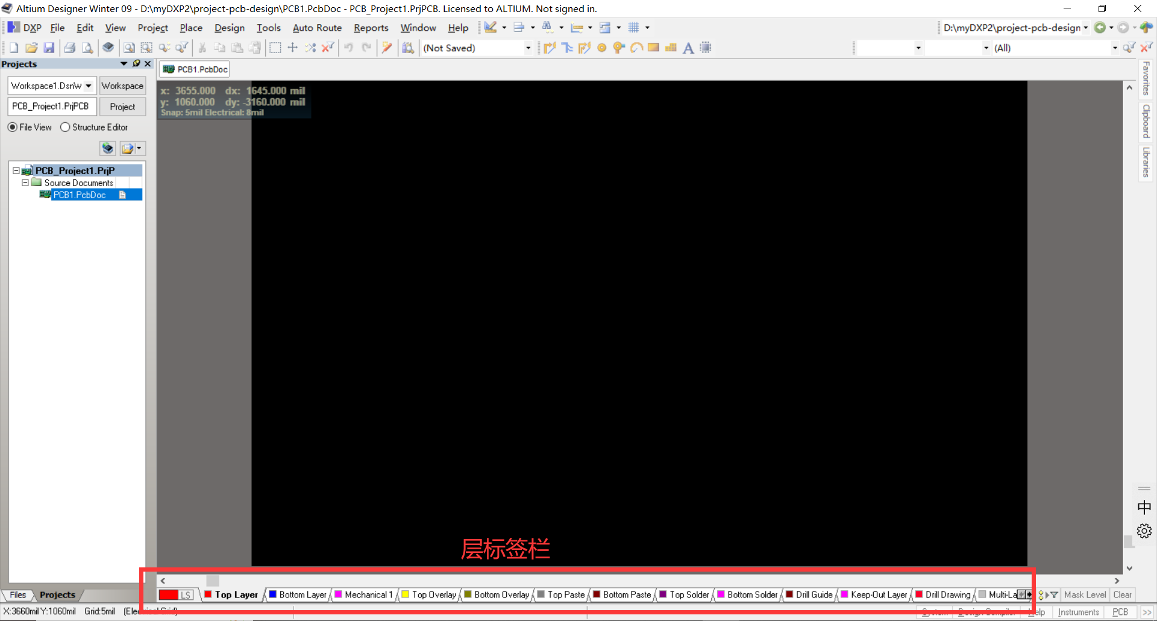Select the Place Polygon Plane tool
This screenshot has height=621, width=1157.
coord(671,48)
